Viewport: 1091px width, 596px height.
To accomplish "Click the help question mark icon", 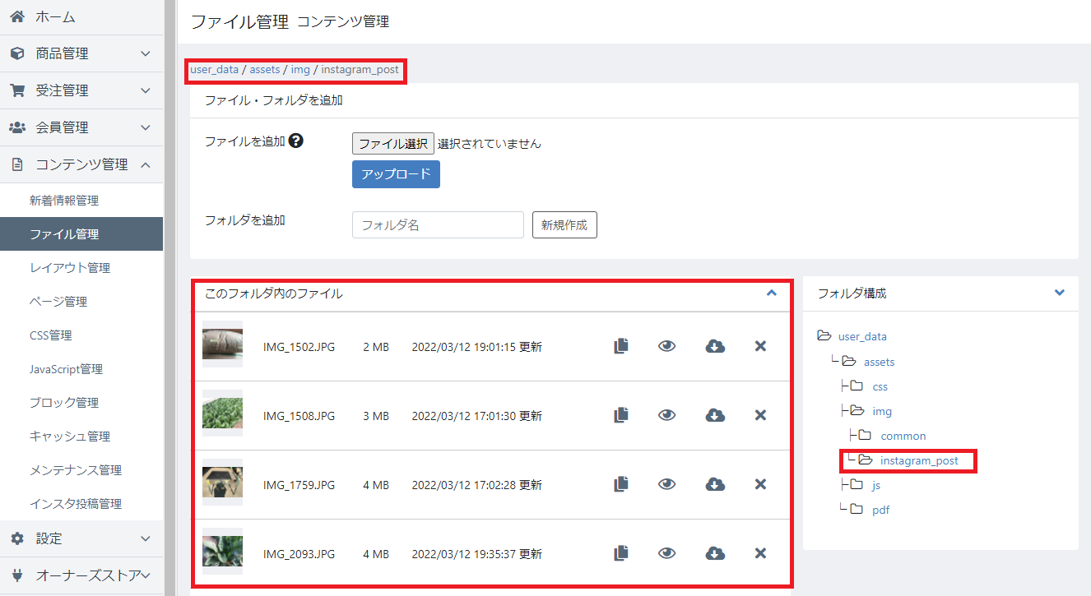I will (296, 141).
